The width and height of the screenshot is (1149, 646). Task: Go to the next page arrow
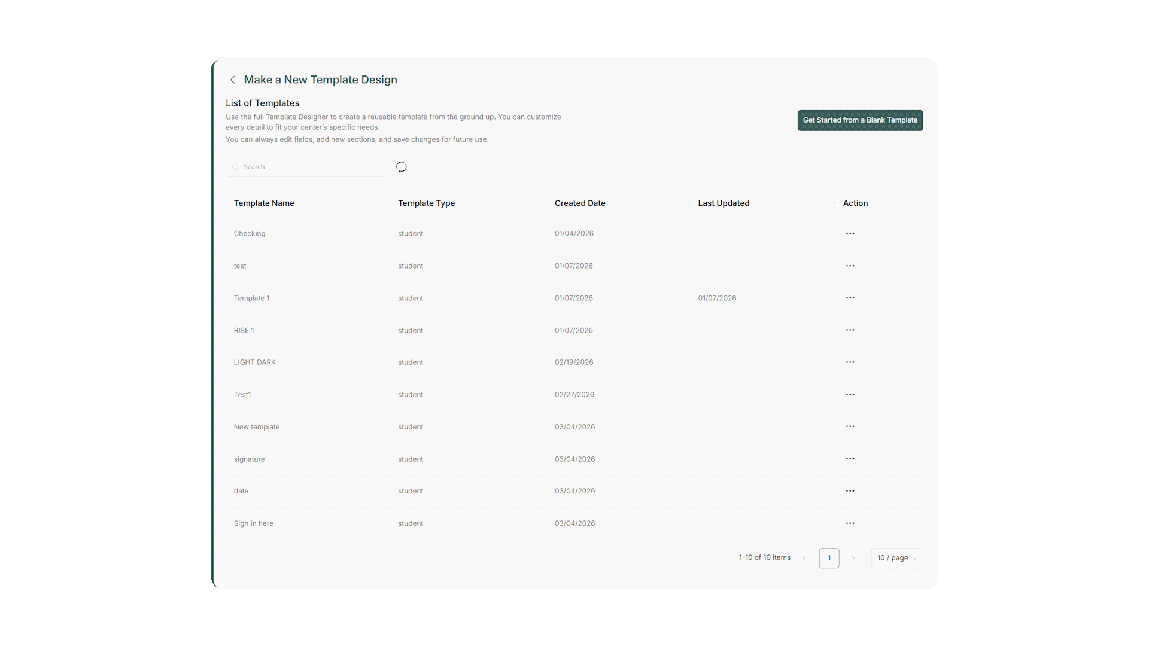pyautogui.click(x=853, y=558)
